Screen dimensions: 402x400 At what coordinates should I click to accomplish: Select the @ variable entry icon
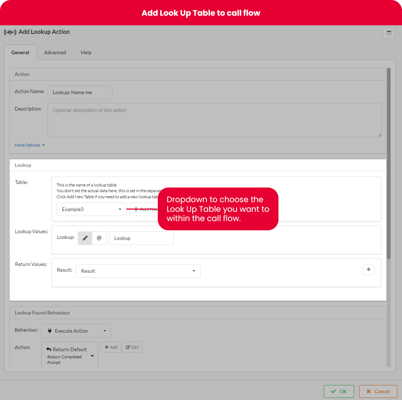(99, 238)
